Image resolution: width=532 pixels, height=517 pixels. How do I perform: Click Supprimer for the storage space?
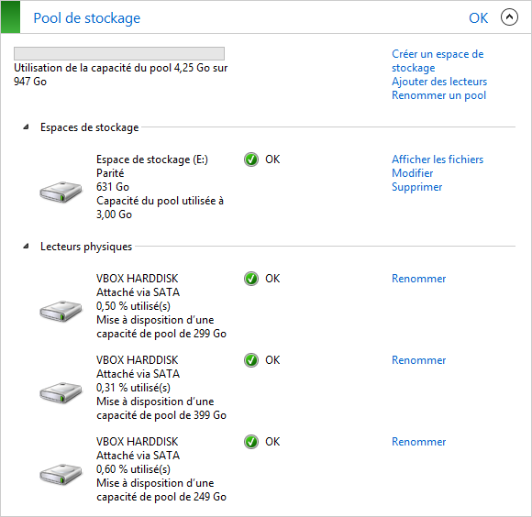coord(417,187)
